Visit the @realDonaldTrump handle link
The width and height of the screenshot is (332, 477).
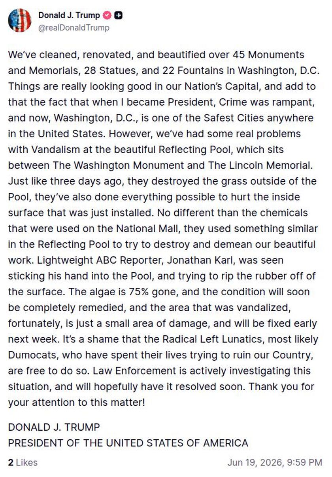(74, 28)
